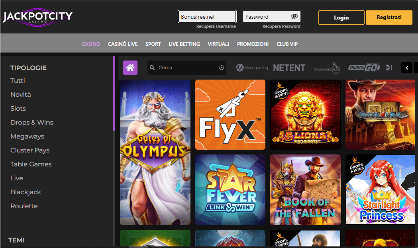Go to Live Betting section
Image resolution: width=418 pixels, height=248 pixels.
184,44
